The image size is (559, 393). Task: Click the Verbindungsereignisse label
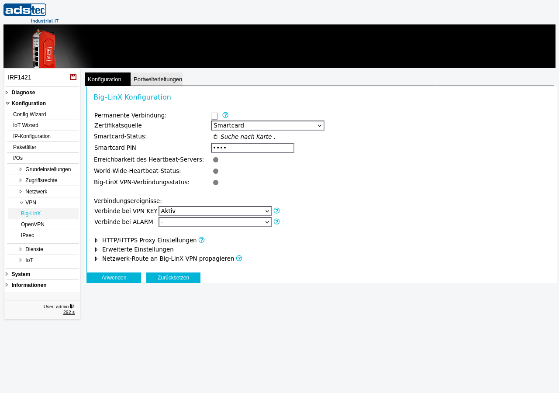point(128,201)
